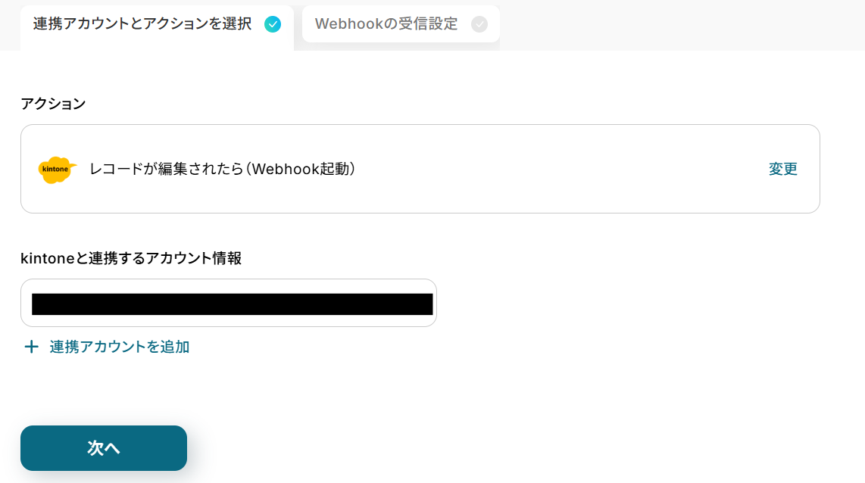The height and width of the screenshot is (483, 865).
Task: Click the kintoneと連携するアカウント情報 label
Action: 131,258
